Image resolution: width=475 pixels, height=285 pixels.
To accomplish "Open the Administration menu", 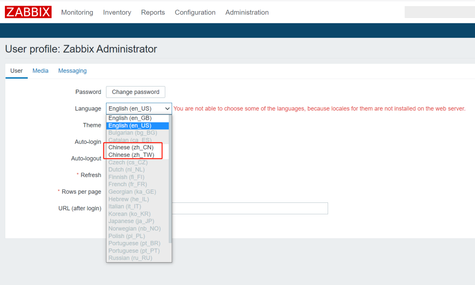I will coord(247,12).
